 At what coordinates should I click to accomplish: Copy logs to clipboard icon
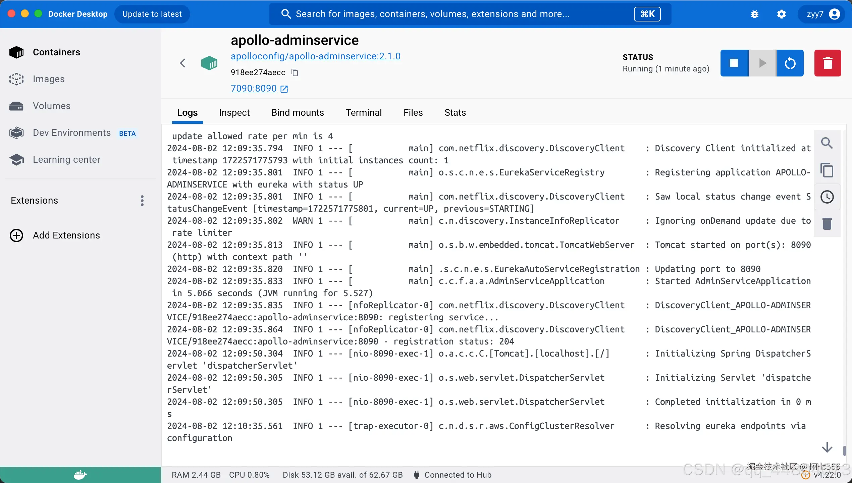827,170
